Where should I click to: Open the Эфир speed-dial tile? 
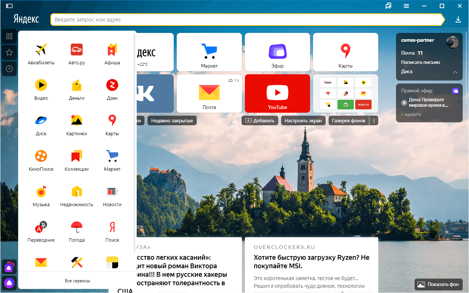tap(277, 52)
